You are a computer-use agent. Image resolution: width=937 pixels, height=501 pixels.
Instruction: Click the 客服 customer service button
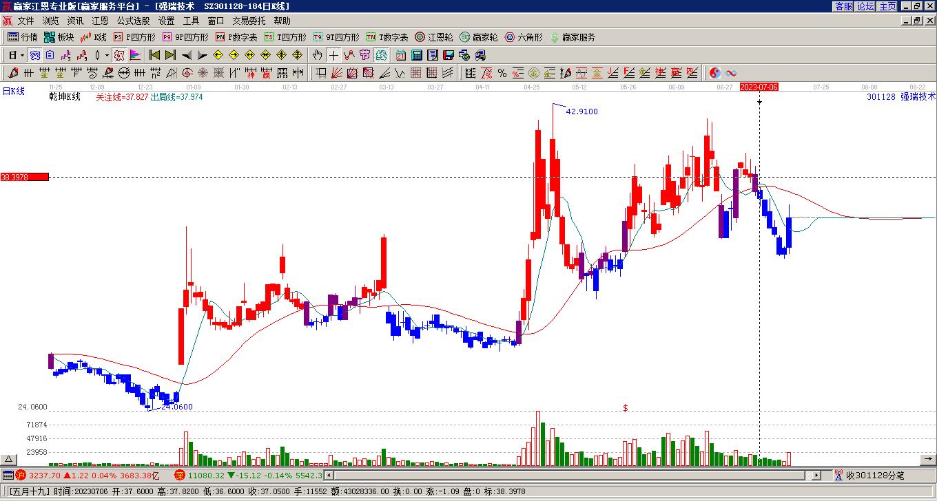click(x=843, y=6)
